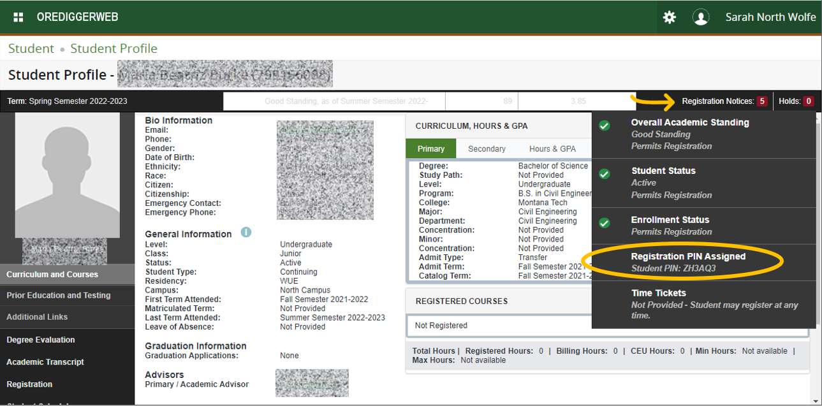The width and height of the screenshot is (822, 406).
Task: Open Prior Education and Testing section
Action: click(x=59, y=296)
